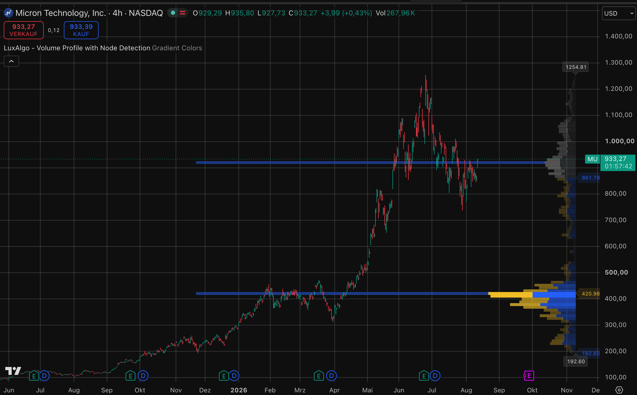Click the change value +3,99 (+0,43%)
This screenshot has height=395, width=637.
tap(346, 13)
